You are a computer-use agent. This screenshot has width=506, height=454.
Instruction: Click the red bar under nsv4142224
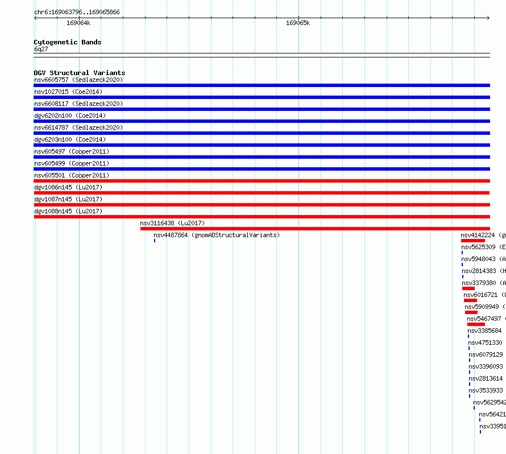[473, 241]
